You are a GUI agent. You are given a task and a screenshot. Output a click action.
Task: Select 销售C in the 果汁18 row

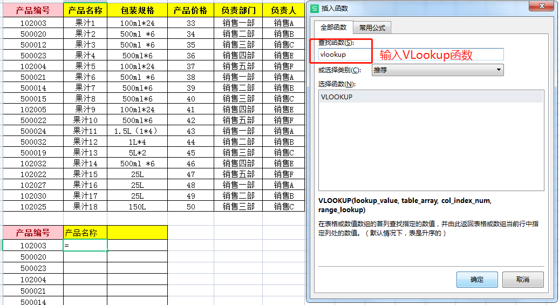[284, 207]
